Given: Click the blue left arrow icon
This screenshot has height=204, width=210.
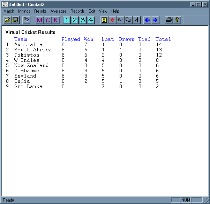Looking at the screenshot, I should pos(147,20).
